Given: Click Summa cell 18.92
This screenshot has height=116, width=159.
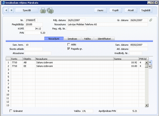Looking at the screenshot, I should [126, 63].
